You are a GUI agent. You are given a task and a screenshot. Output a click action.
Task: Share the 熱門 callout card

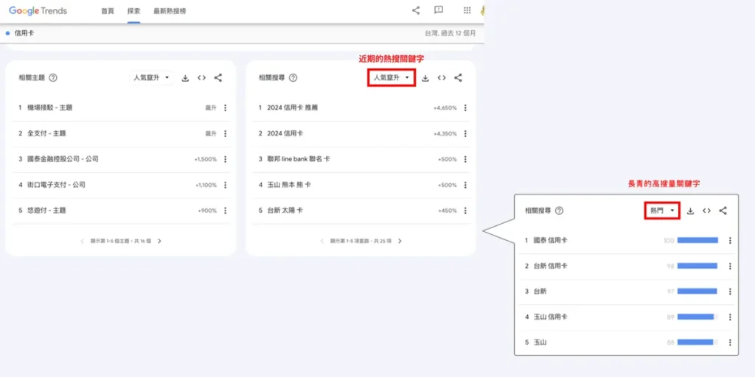723,211
